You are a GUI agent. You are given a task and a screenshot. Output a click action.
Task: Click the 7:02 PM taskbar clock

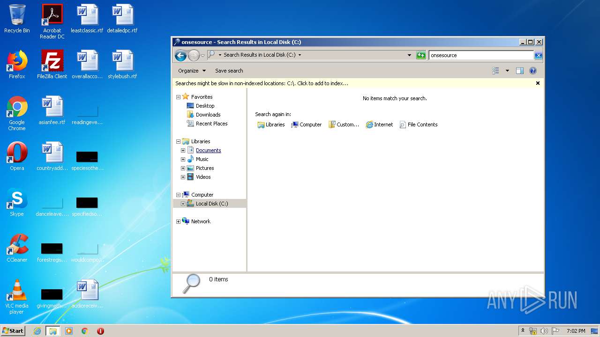pyautogui.click(x=576, y=331)
